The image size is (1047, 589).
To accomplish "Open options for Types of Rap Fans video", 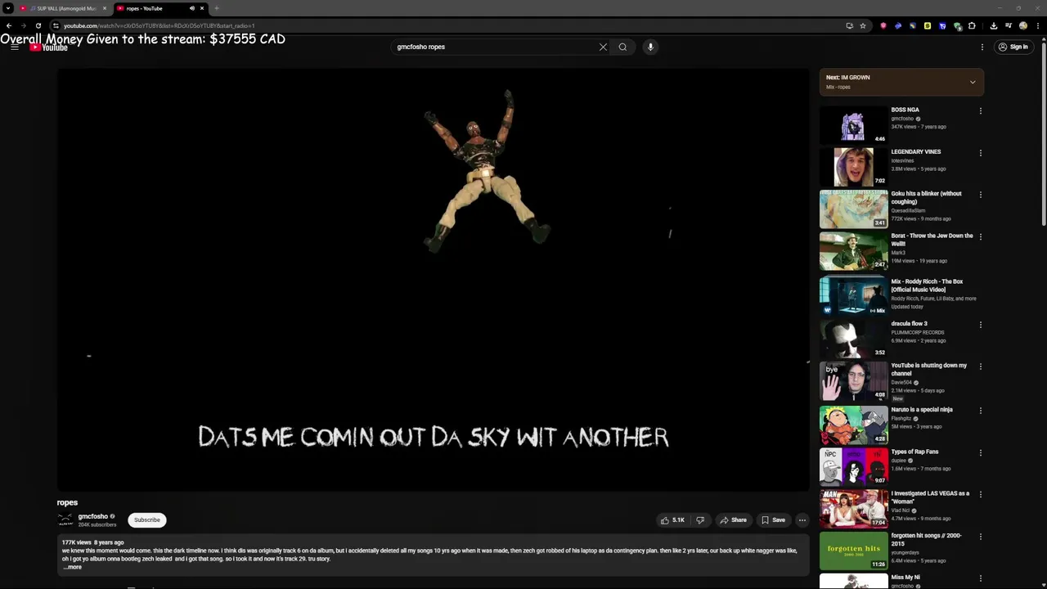I will [x=981, y=452].
